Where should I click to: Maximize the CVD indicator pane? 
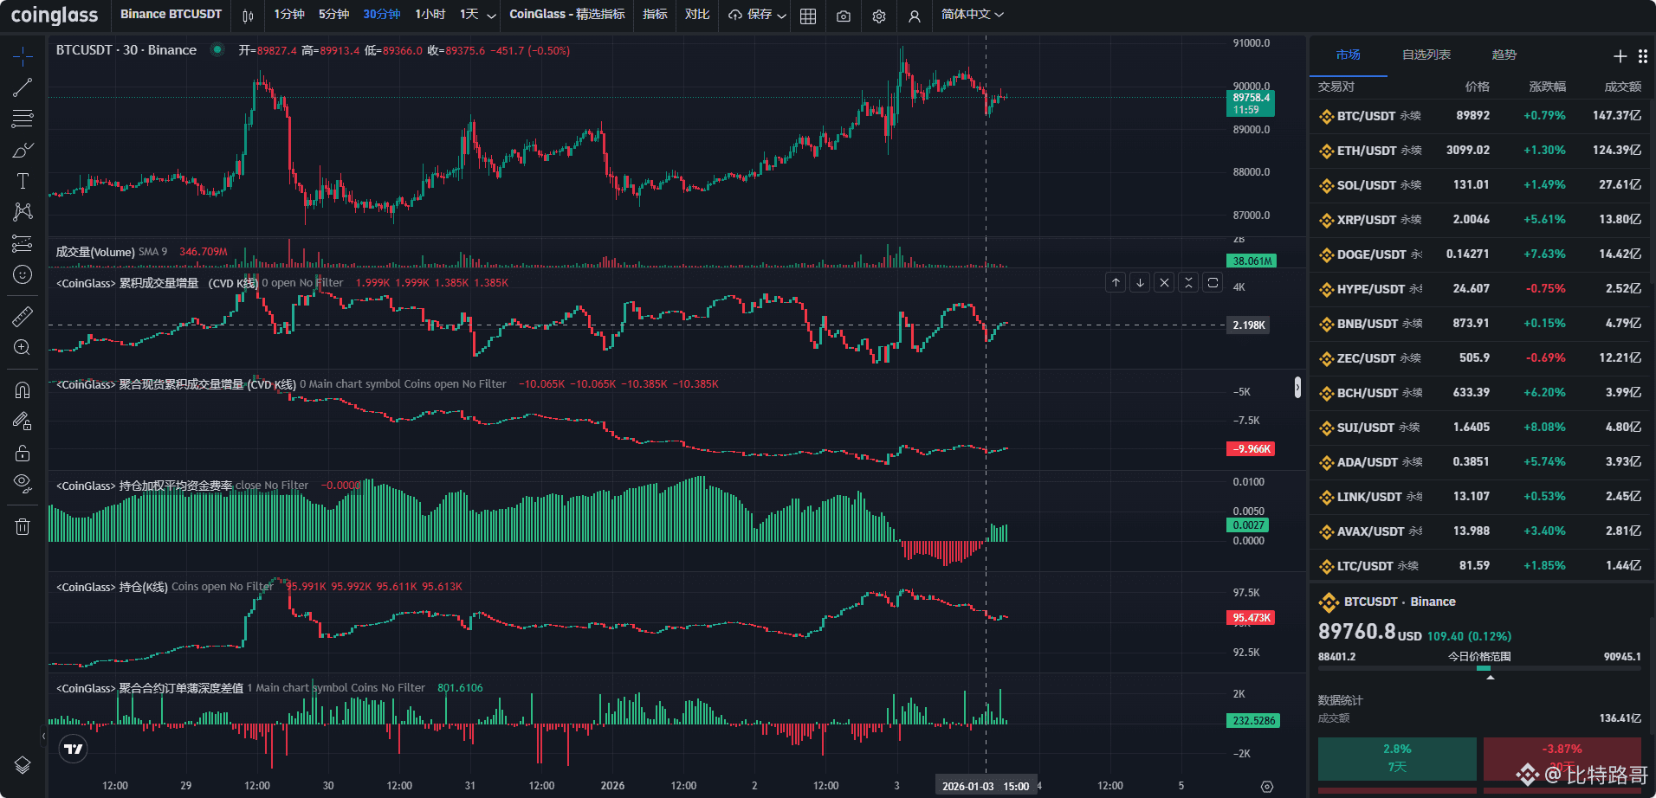[1213, 282]
